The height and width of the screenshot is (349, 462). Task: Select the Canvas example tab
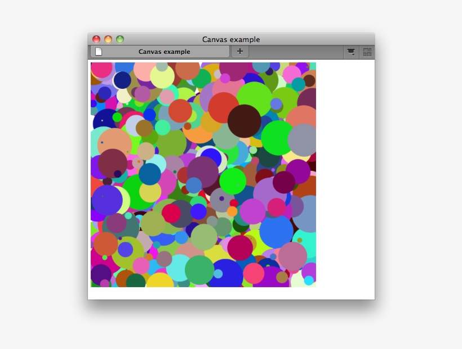pos(160,52)
